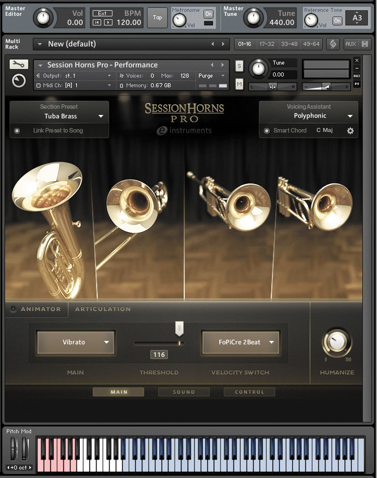Open the Midi Ch [A] 1 dropdown
The width and height of the screenshot is (377, 478).
(73, 86)
